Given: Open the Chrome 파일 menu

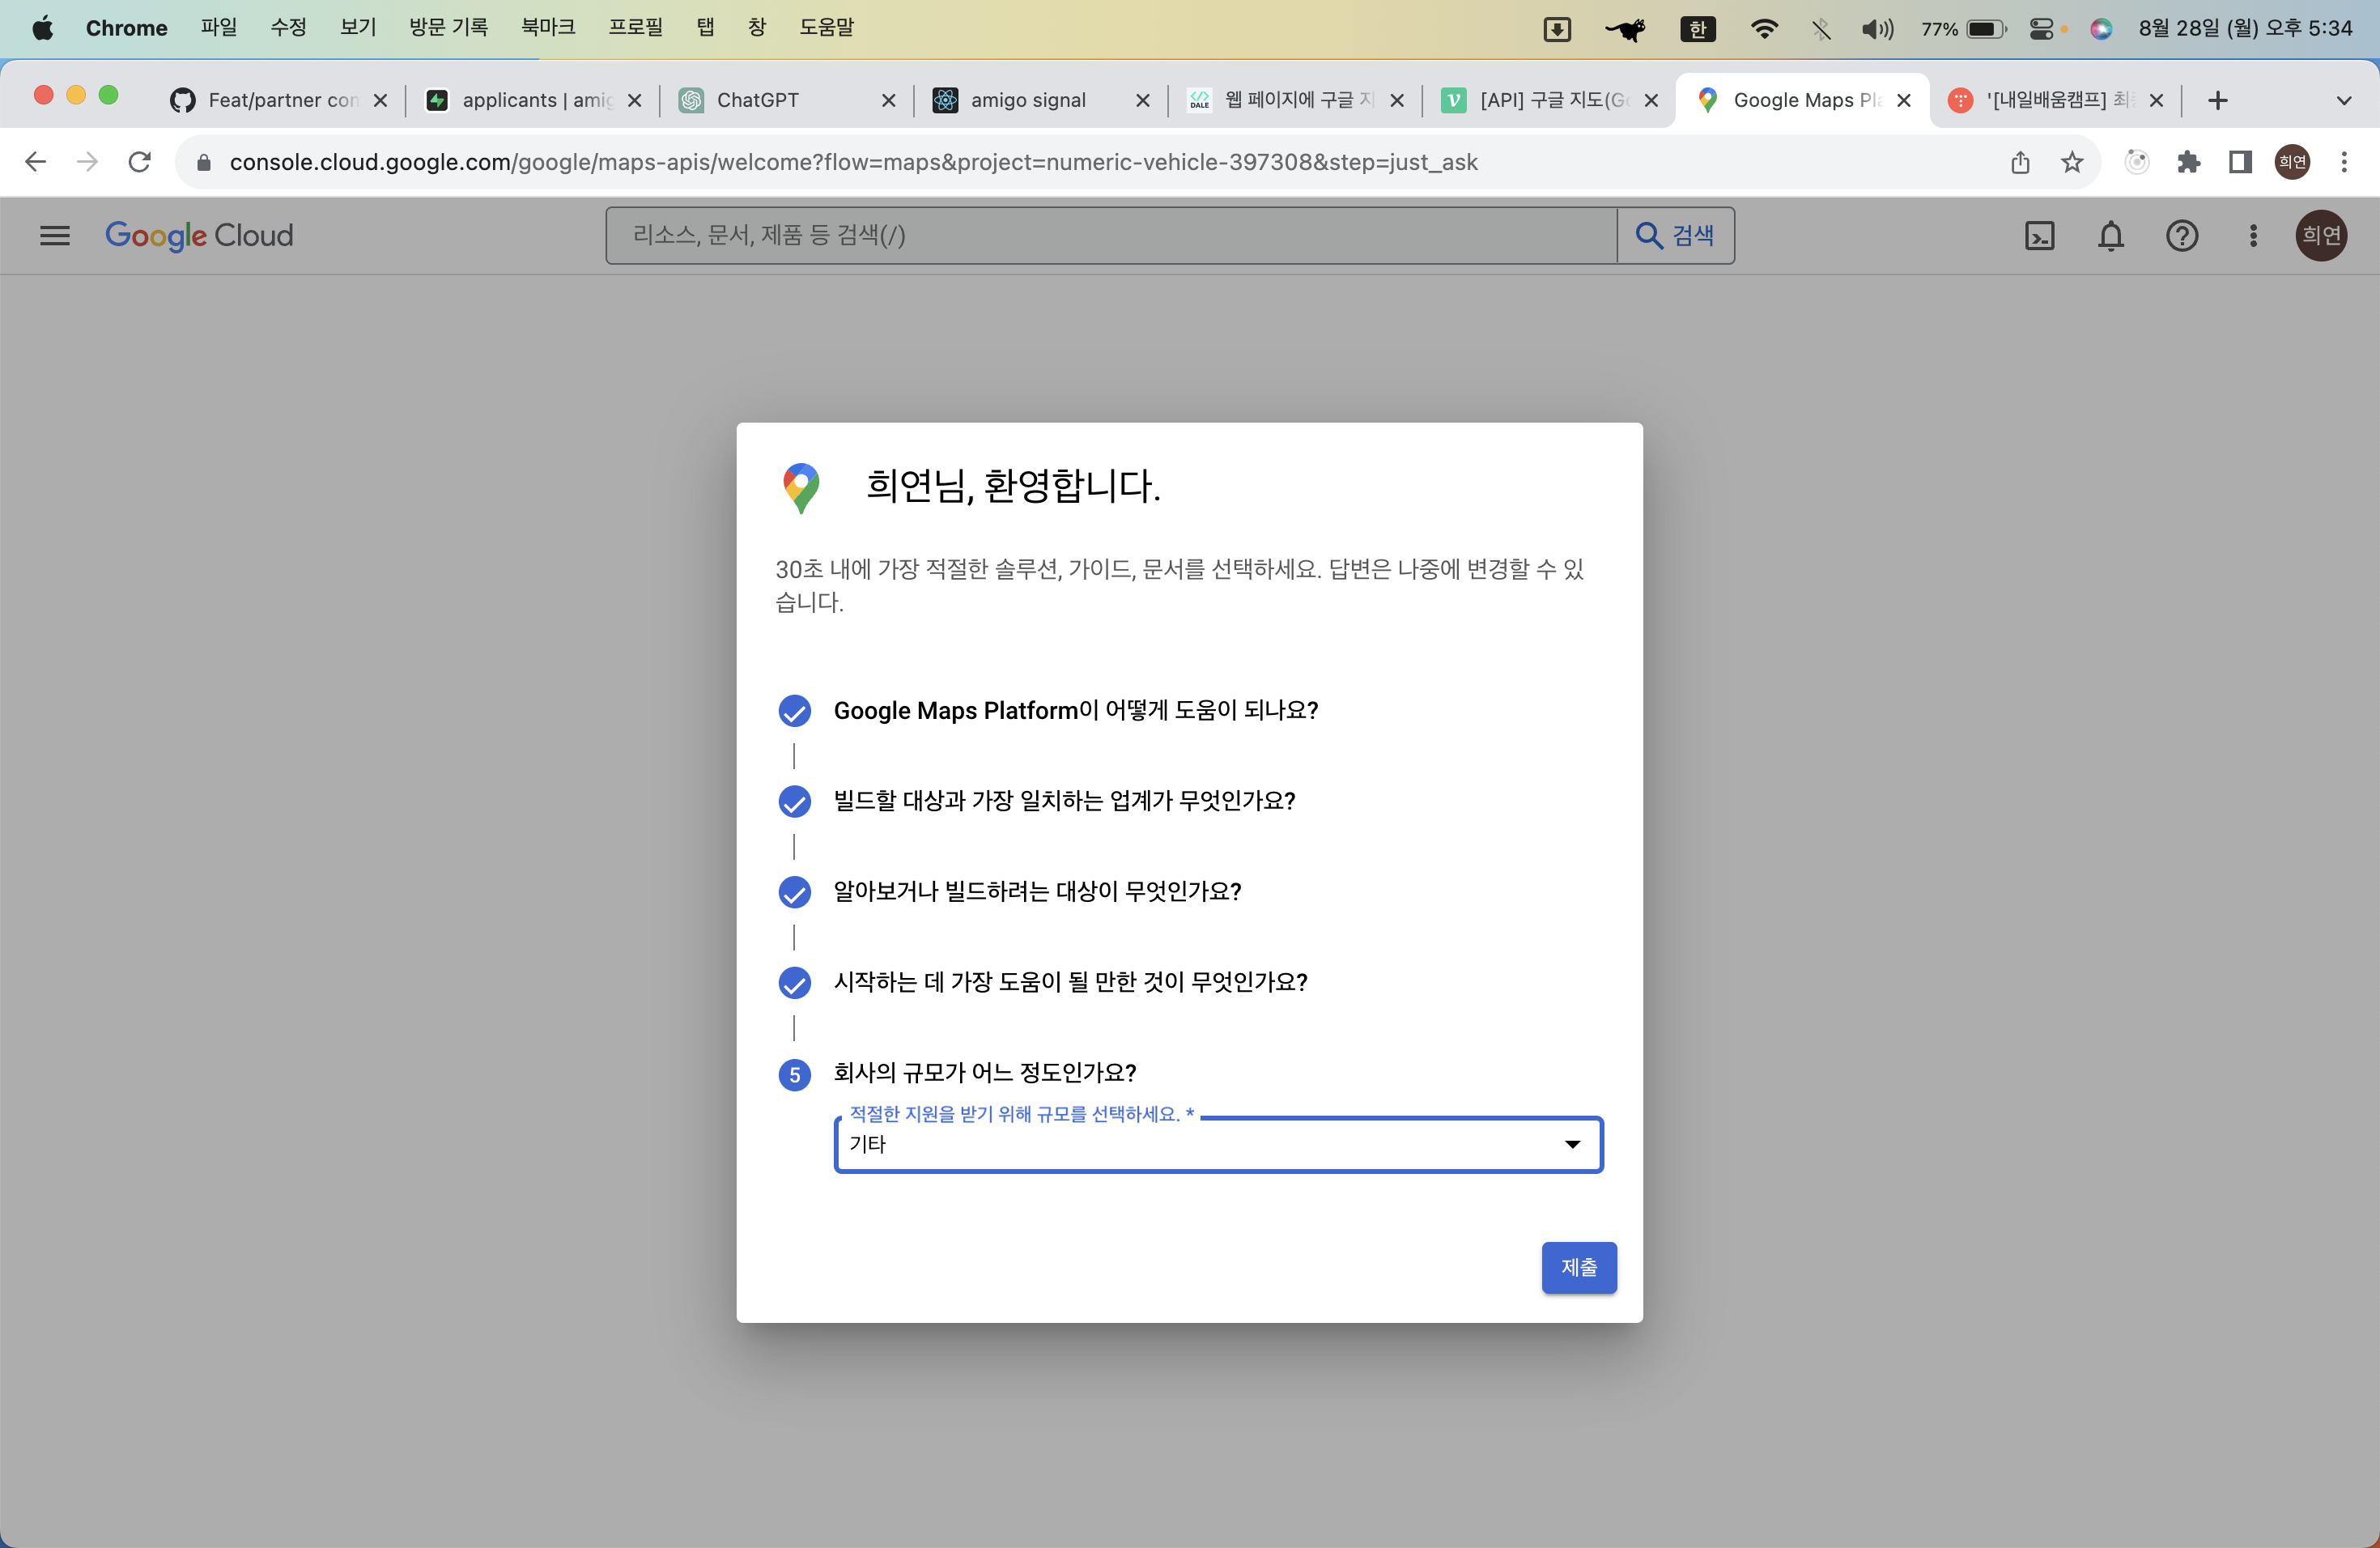Looking at the screenshot, I should click(219, 28).
